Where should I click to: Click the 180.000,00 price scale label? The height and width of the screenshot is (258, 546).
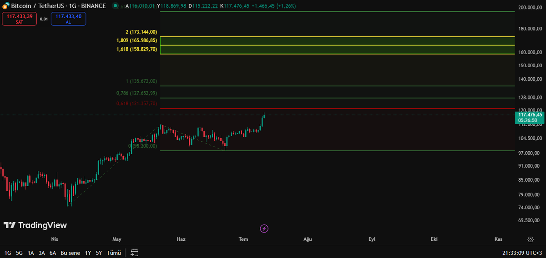[x=530, y=29]
